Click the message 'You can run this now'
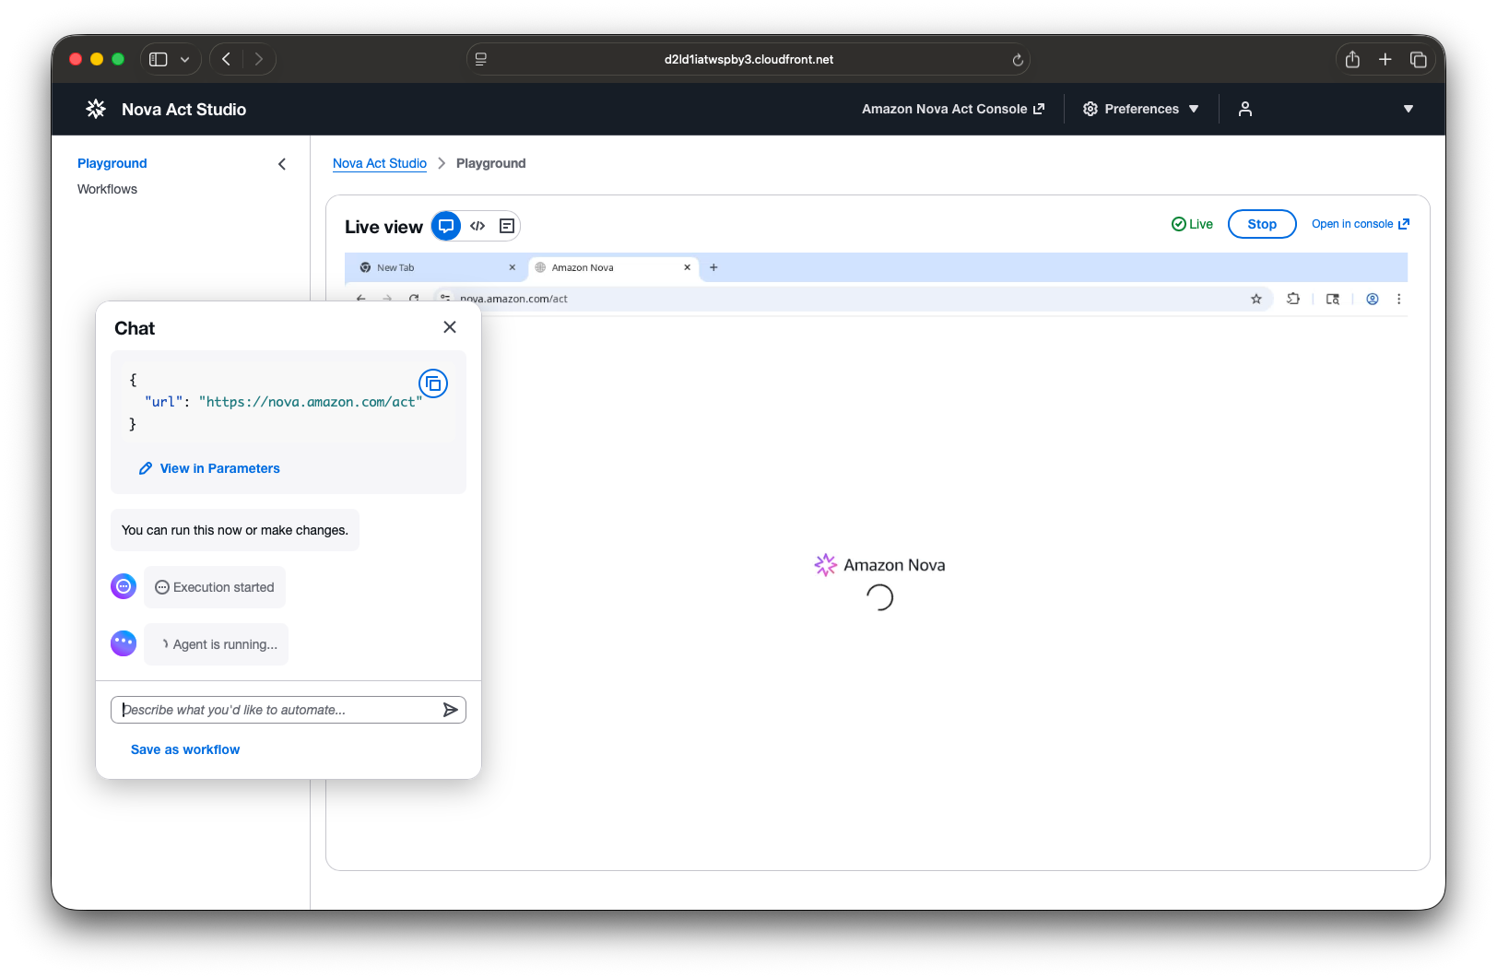The image size is (1497, 978). (235, 530)
